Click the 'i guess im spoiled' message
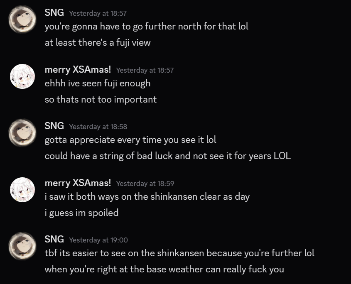 (81, 213)
